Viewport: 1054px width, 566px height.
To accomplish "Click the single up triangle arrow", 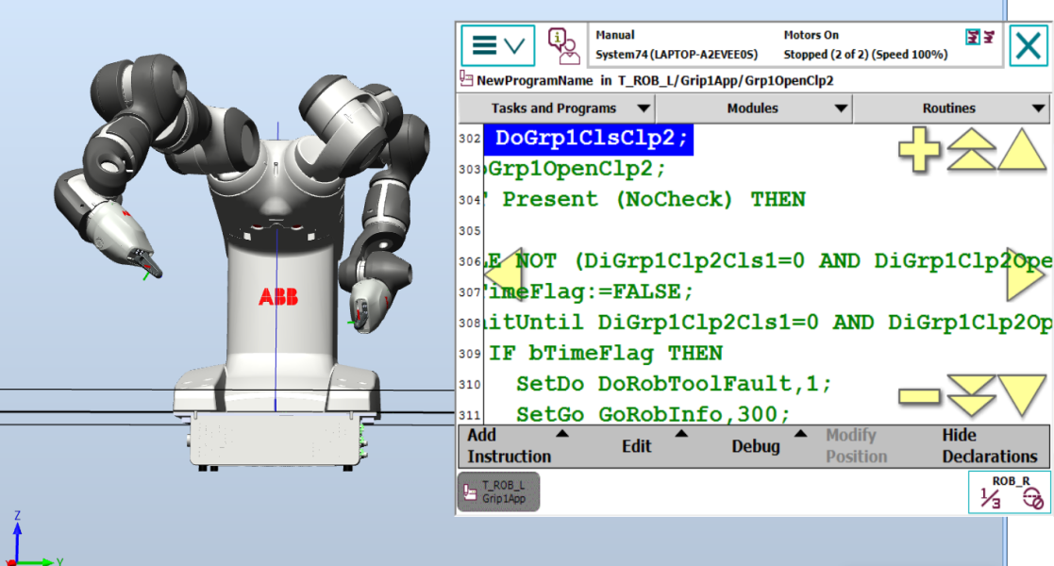I will (1022, 149).
